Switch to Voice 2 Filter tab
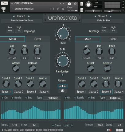 113,39
